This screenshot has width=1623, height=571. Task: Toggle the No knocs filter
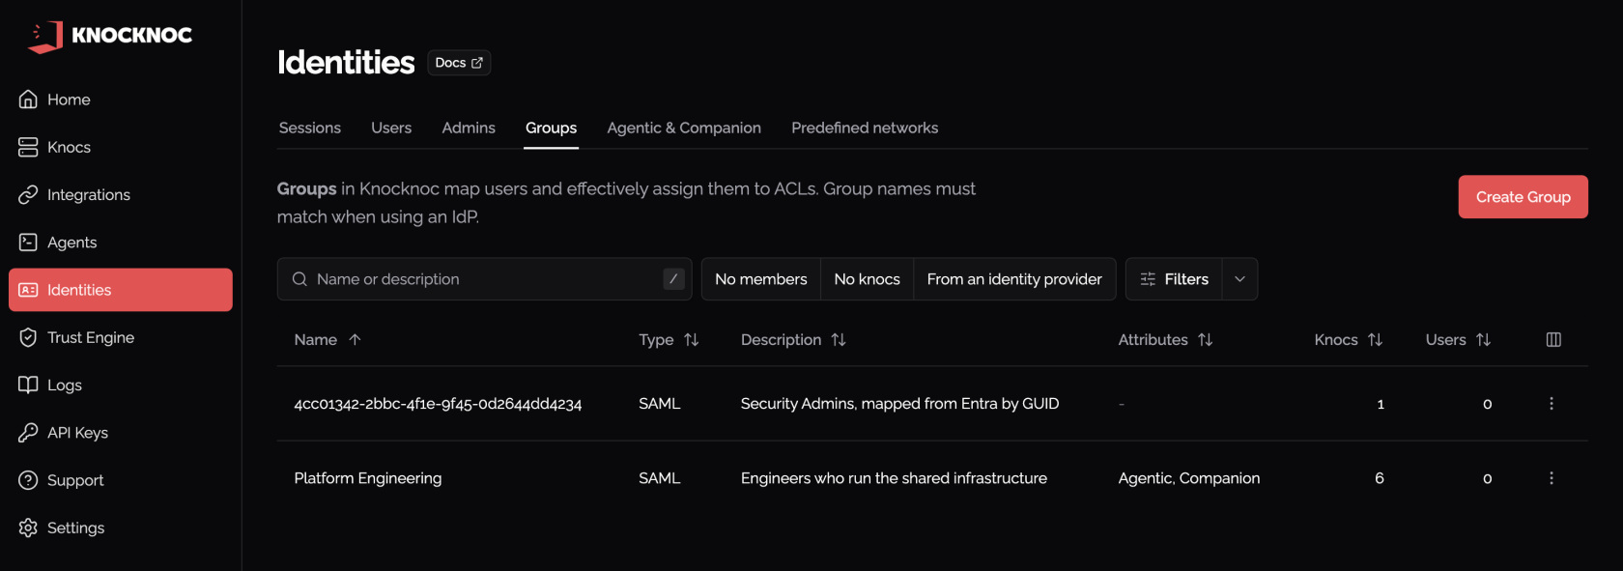pyautogui.click(x=868, y=279)
